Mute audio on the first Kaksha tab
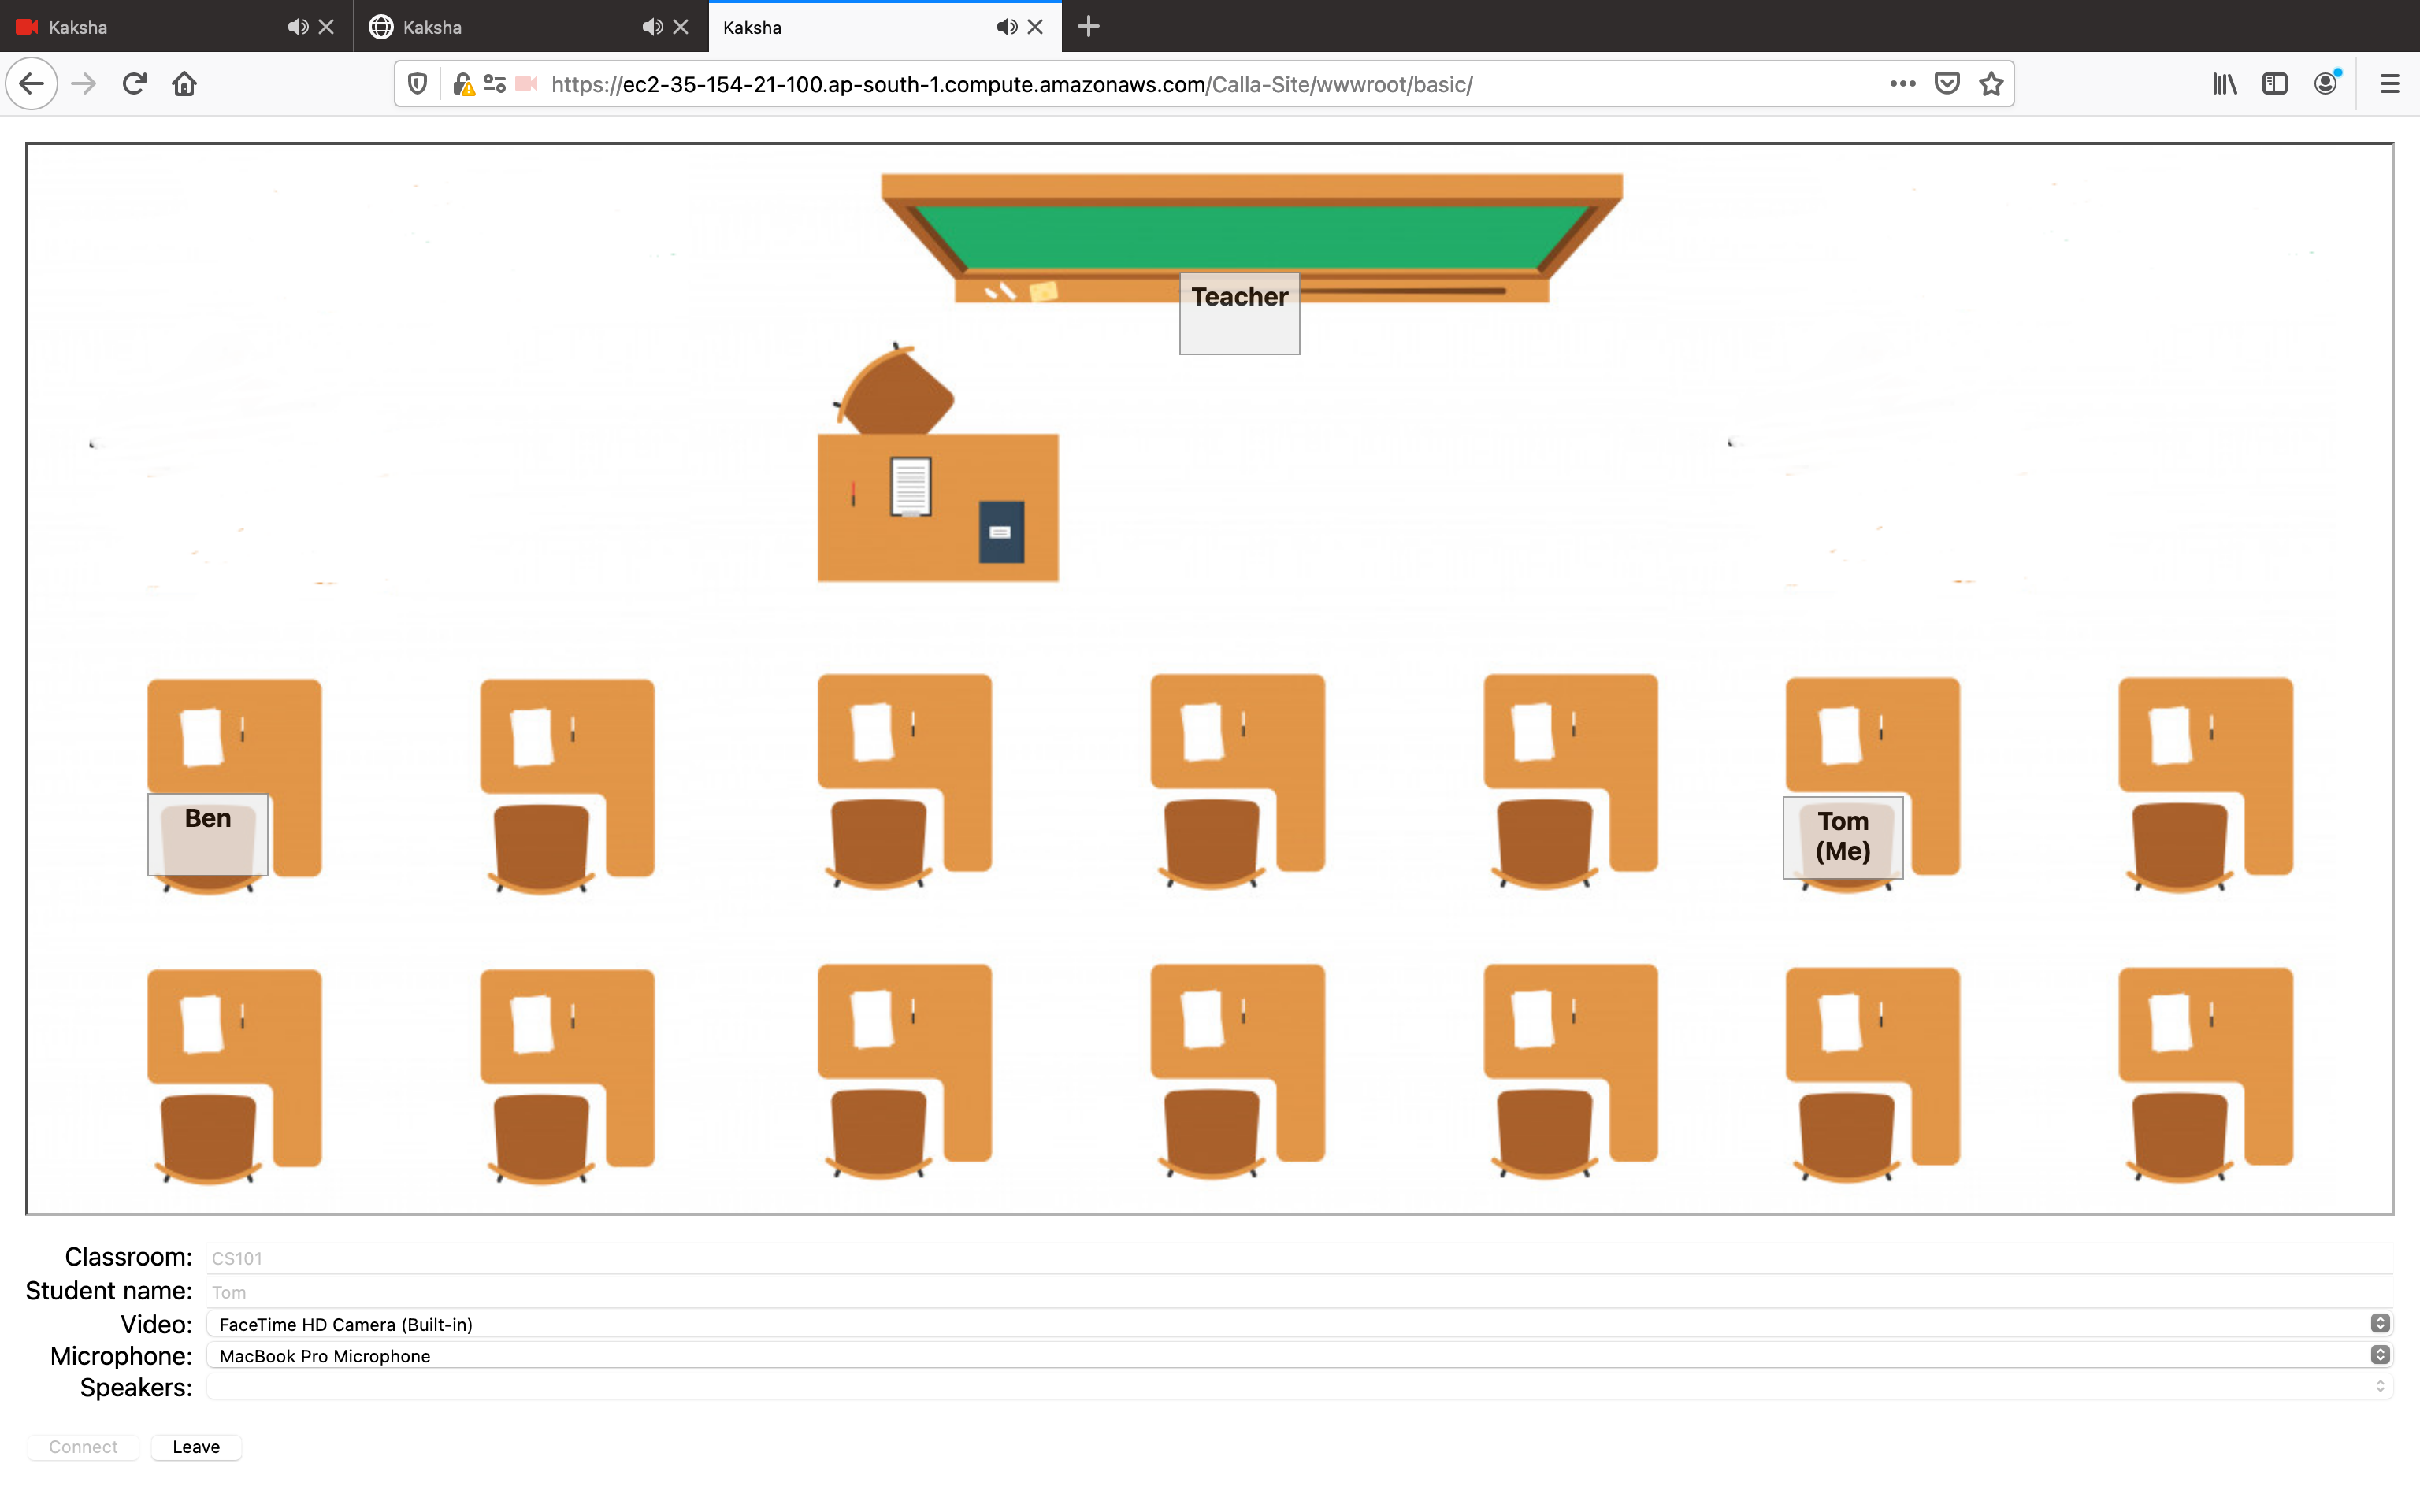This screenshot has width=2420, height=1512. tap(297, 27)
